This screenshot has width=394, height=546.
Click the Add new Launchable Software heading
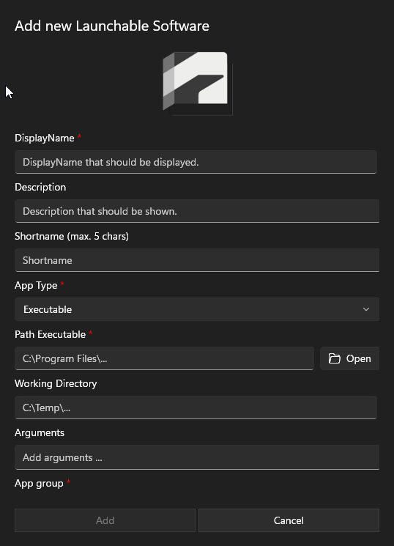click(112, 26)
